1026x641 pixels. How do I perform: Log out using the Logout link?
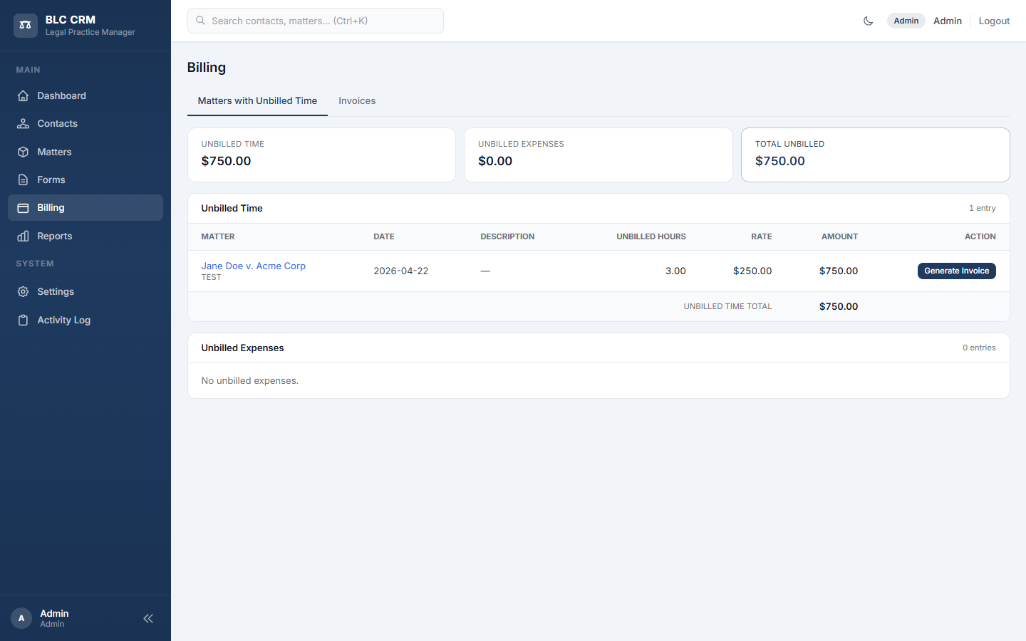[994, 21]
